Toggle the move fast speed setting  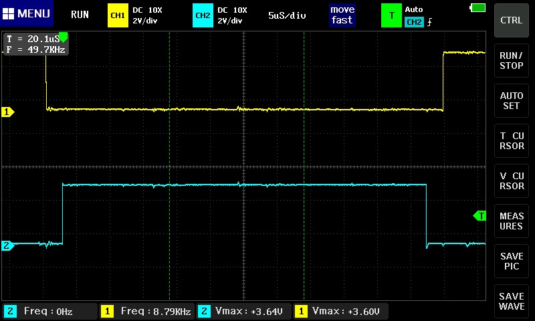click(342, 15)
